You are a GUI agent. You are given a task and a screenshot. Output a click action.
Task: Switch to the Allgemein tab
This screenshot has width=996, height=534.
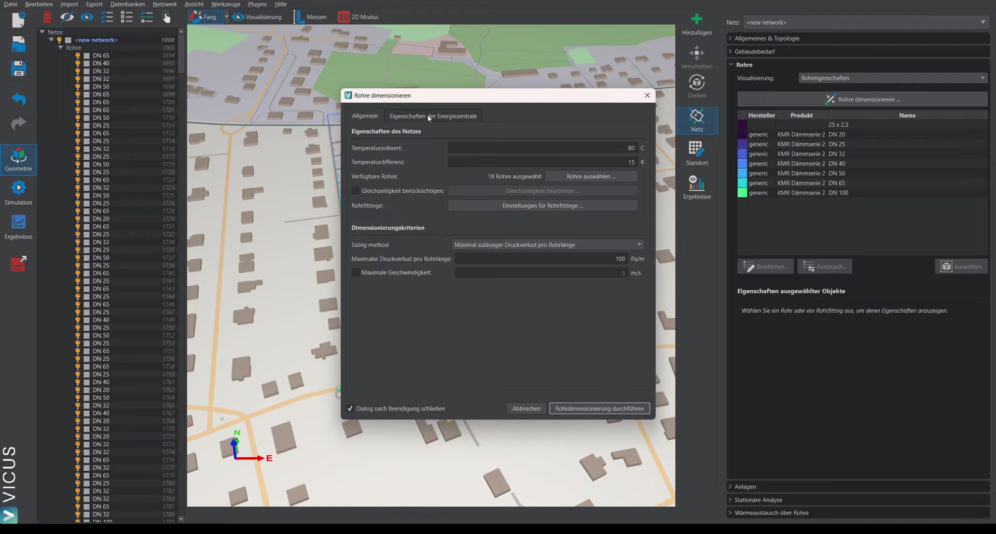point(365,116)
